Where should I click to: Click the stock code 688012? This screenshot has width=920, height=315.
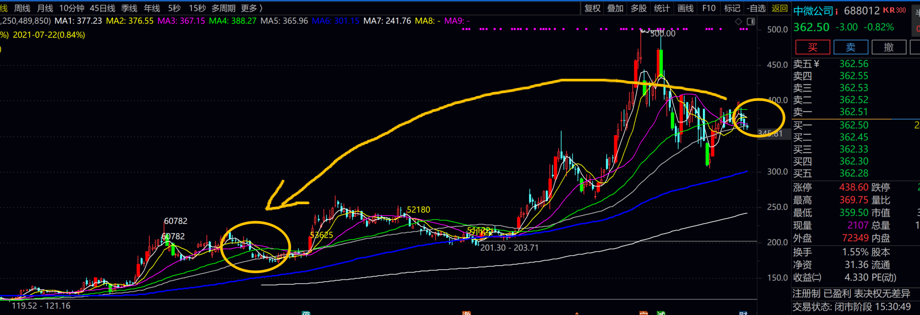pos(862,11)
